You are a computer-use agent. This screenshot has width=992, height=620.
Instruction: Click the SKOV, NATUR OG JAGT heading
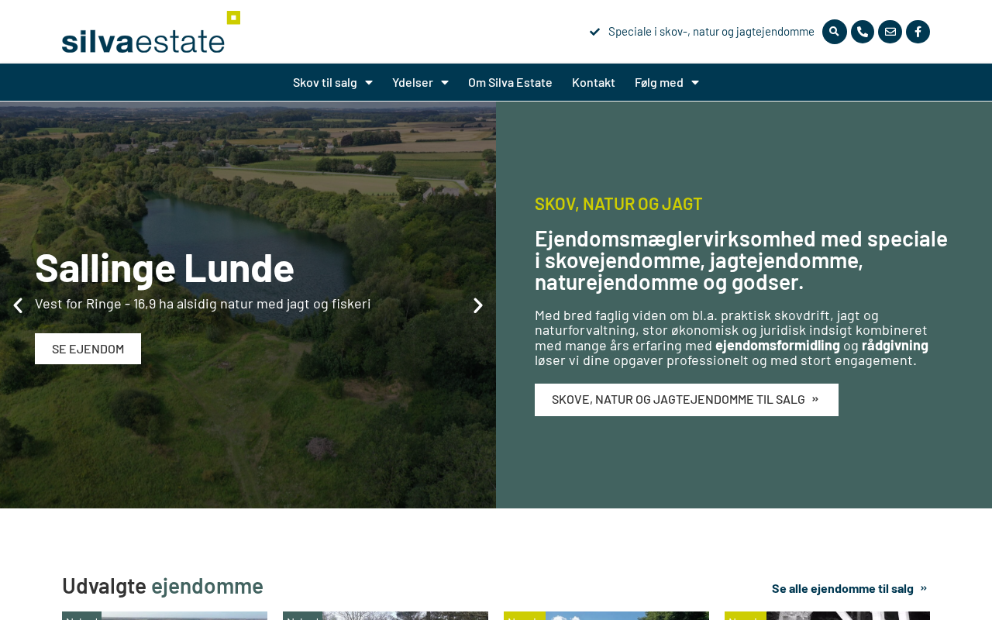pos(618,204)
